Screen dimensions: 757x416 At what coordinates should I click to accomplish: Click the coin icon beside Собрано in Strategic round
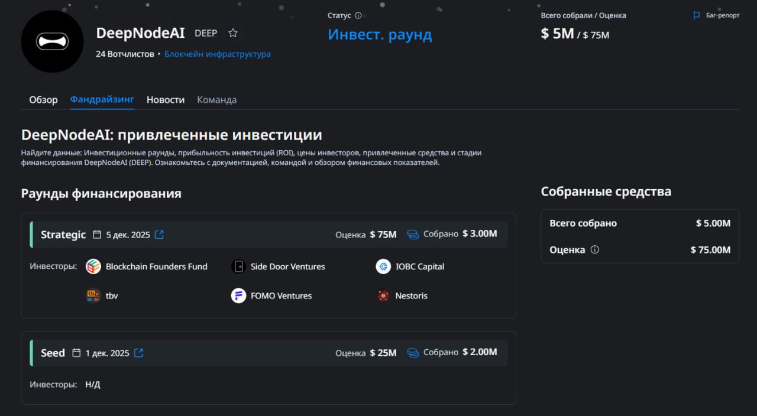pos(413,234)
